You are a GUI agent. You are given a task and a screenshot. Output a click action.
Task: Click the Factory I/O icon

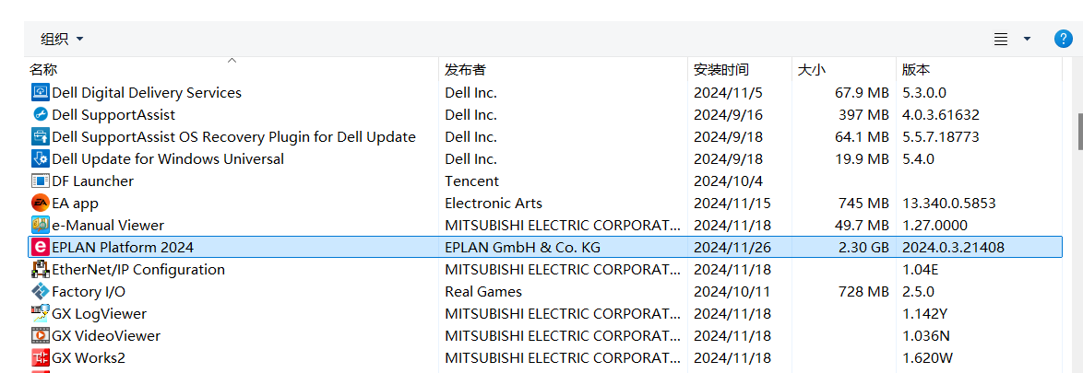(40, 292)
